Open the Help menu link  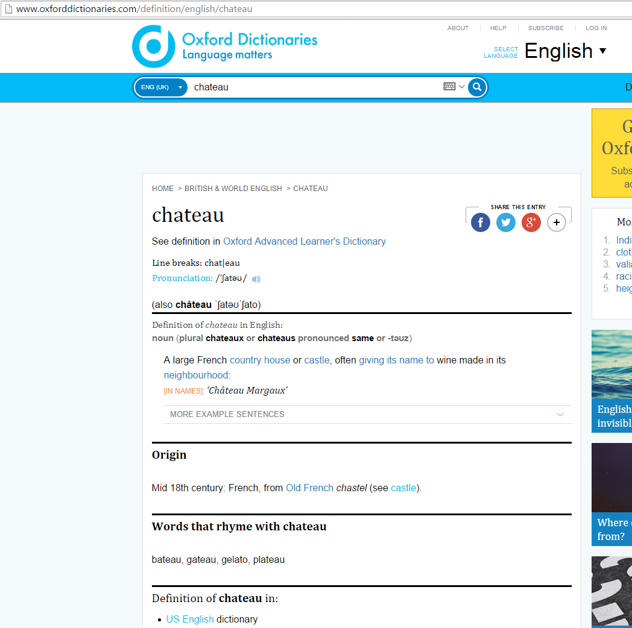498,28
